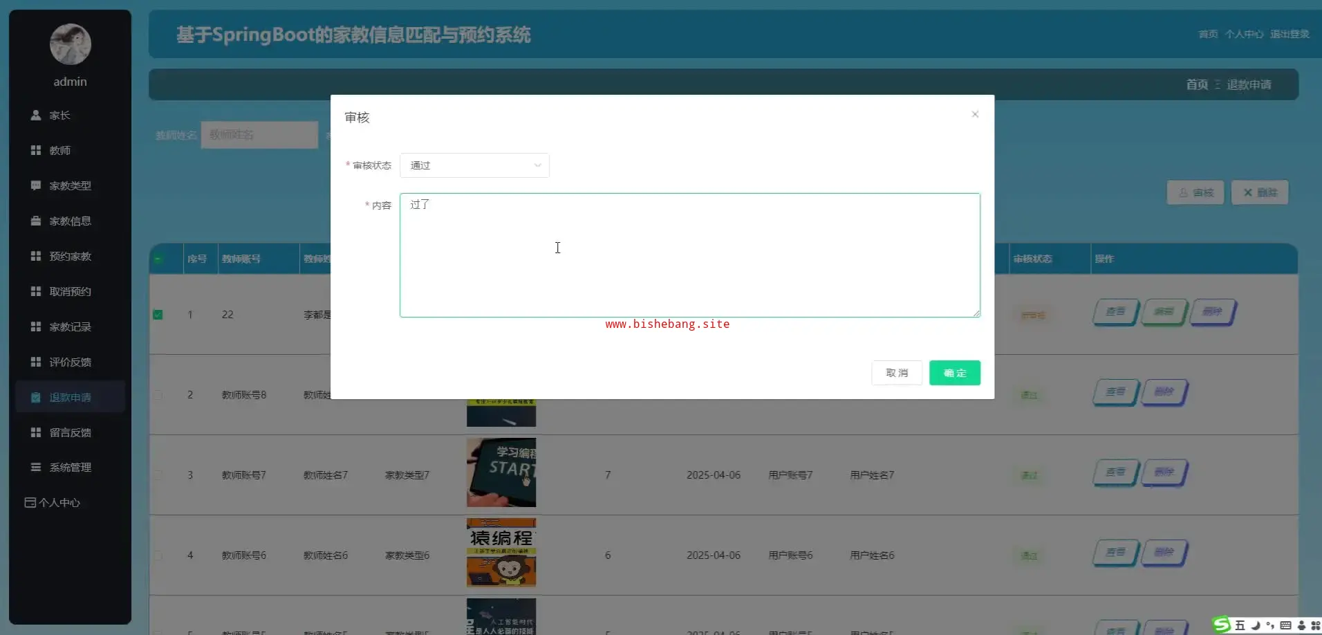Click the 教师 grid icon in sidebar
1322x635 pixels.
(x=36, y=150)
